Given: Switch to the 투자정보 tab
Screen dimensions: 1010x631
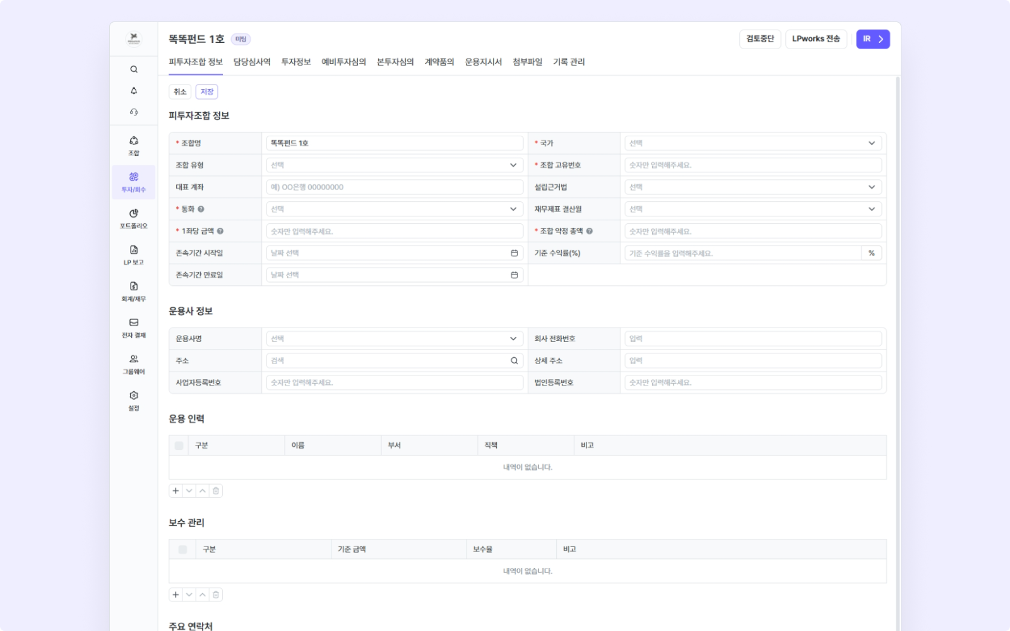Looking at the screenshot, I should [x=296, y=62].
